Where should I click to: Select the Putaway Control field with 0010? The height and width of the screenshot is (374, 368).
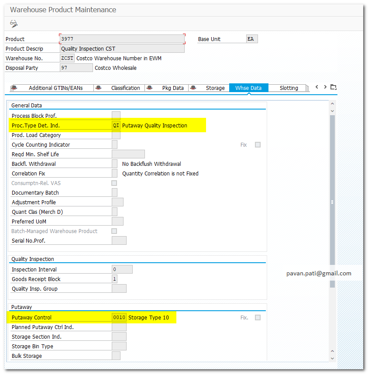(119, 318)
